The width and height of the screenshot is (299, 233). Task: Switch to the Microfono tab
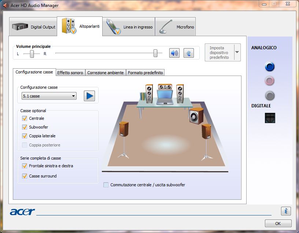pos(175,27)
